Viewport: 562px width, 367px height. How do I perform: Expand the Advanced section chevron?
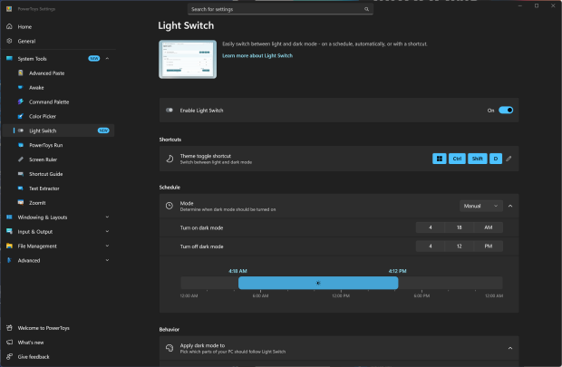pos(107,260)
